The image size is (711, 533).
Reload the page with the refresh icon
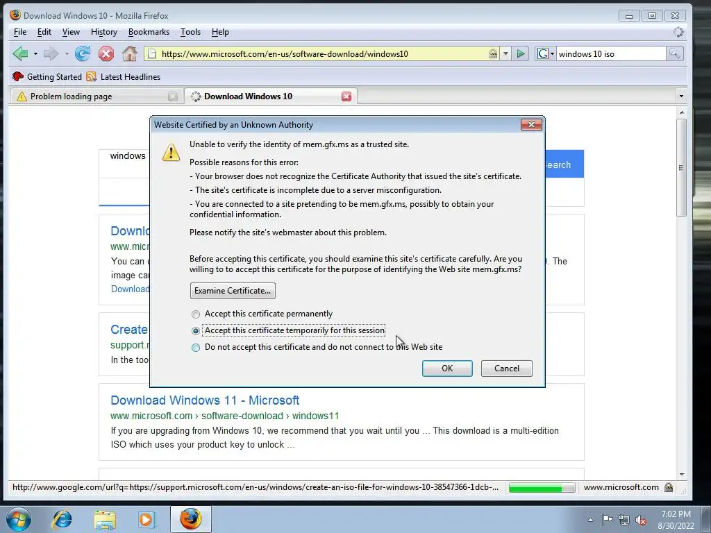click(83, 54)
